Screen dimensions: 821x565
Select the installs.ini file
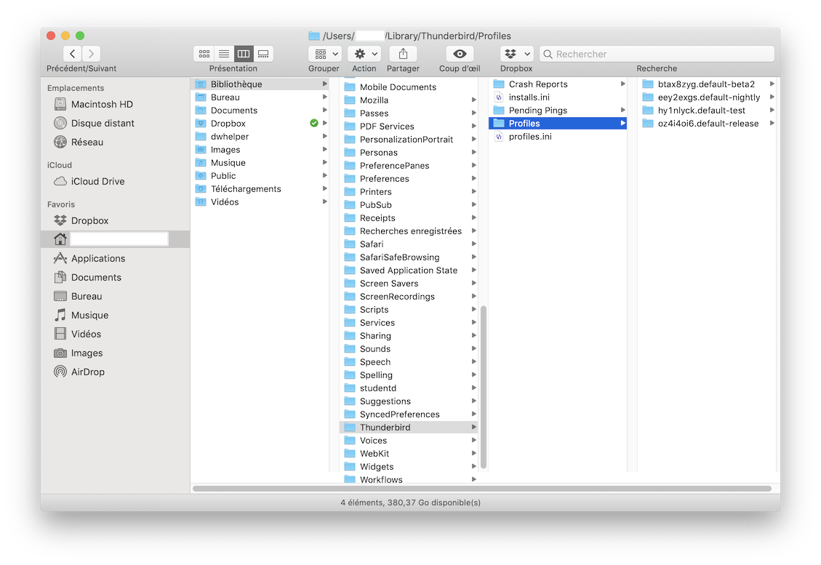click(x=558, y=97)
